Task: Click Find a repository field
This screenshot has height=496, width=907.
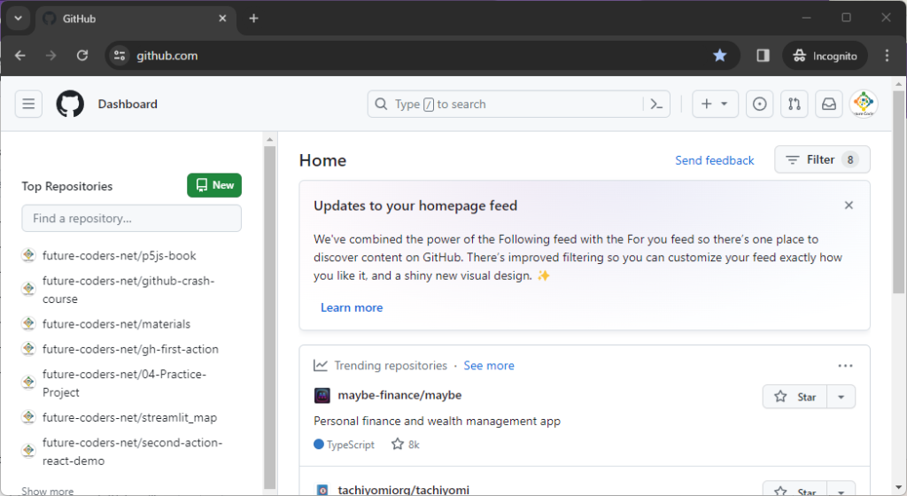Action: (x=131, y=219)
